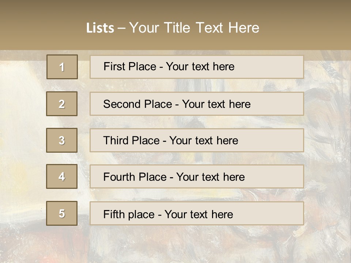This screenshot has width=351, height=263.
Task: Click the word 'First' in list item one
Action: pos(114,66)
